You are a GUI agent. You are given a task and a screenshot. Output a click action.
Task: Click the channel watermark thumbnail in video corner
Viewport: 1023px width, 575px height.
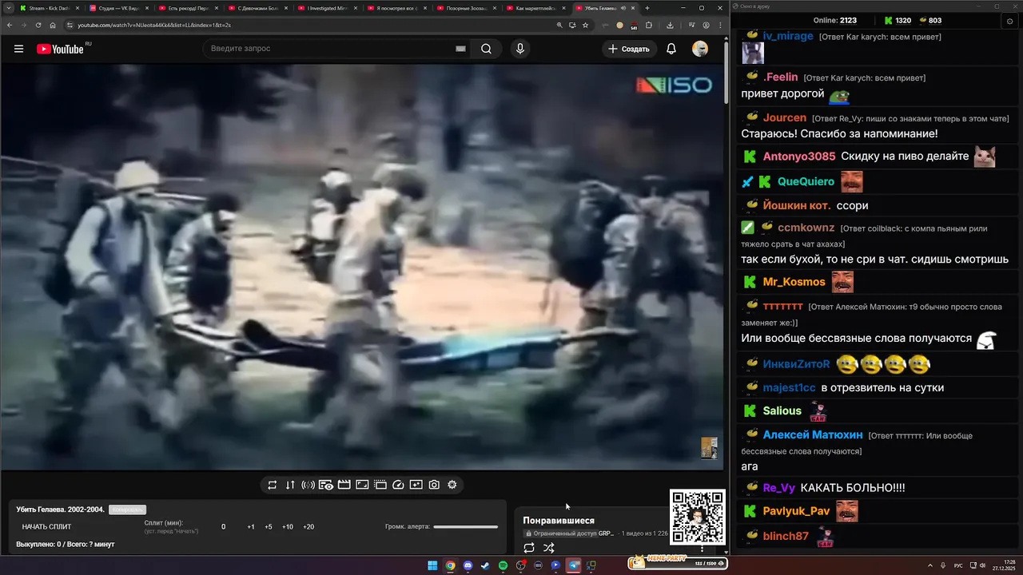pos(709,448)
